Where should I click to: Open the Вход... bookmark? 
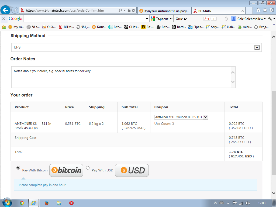click(x=261, y=27)
